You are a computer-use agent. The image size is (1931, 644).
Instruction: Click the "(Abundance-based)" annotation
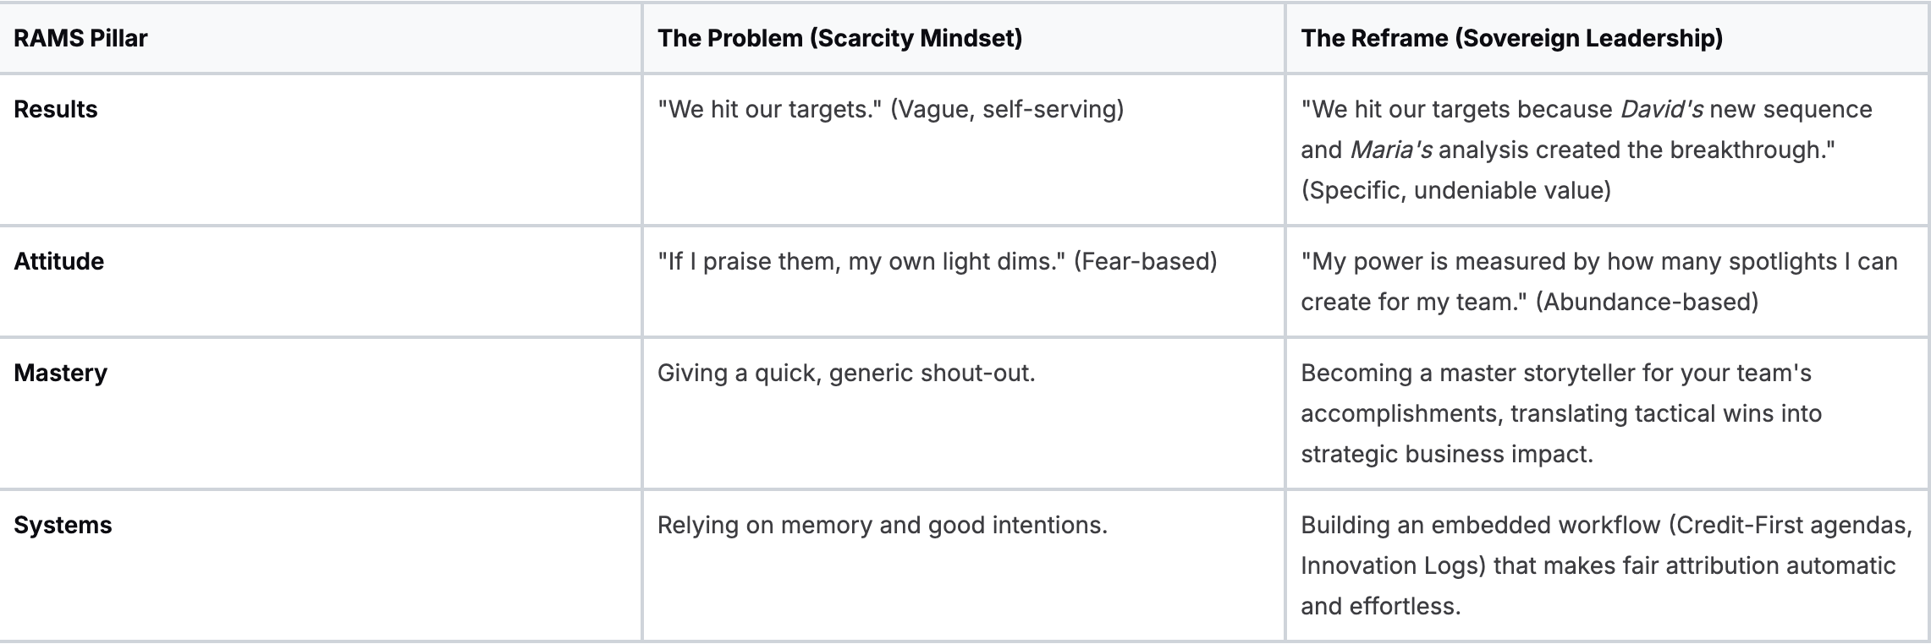1646,302
